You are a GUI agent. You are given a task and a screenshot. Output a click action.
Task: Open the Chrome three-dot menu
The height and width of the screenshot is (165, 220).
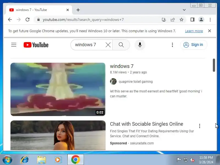pos(210,20)
